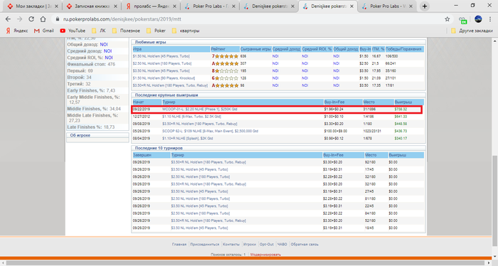Close the 'Записная книжка' tab
Image resolution: width=498 pixels, height=266 pixels.
pyautogui.click(x=115, y=6)
